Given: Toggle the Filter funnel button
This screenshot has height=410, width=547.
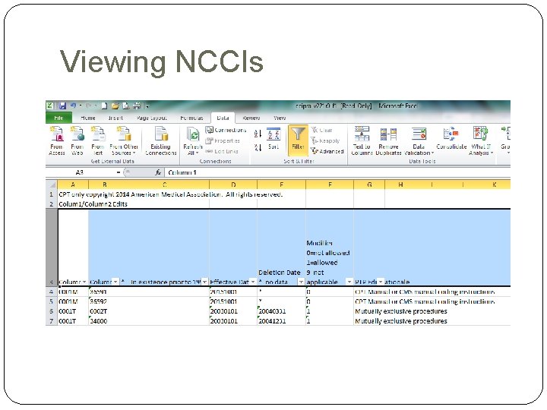Looking at the screenshot, I should (x=298, y=141).
